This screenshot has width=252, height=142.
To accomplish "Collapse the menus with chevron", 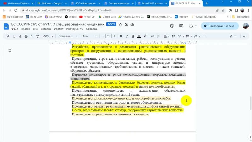I will click(244, 36).
